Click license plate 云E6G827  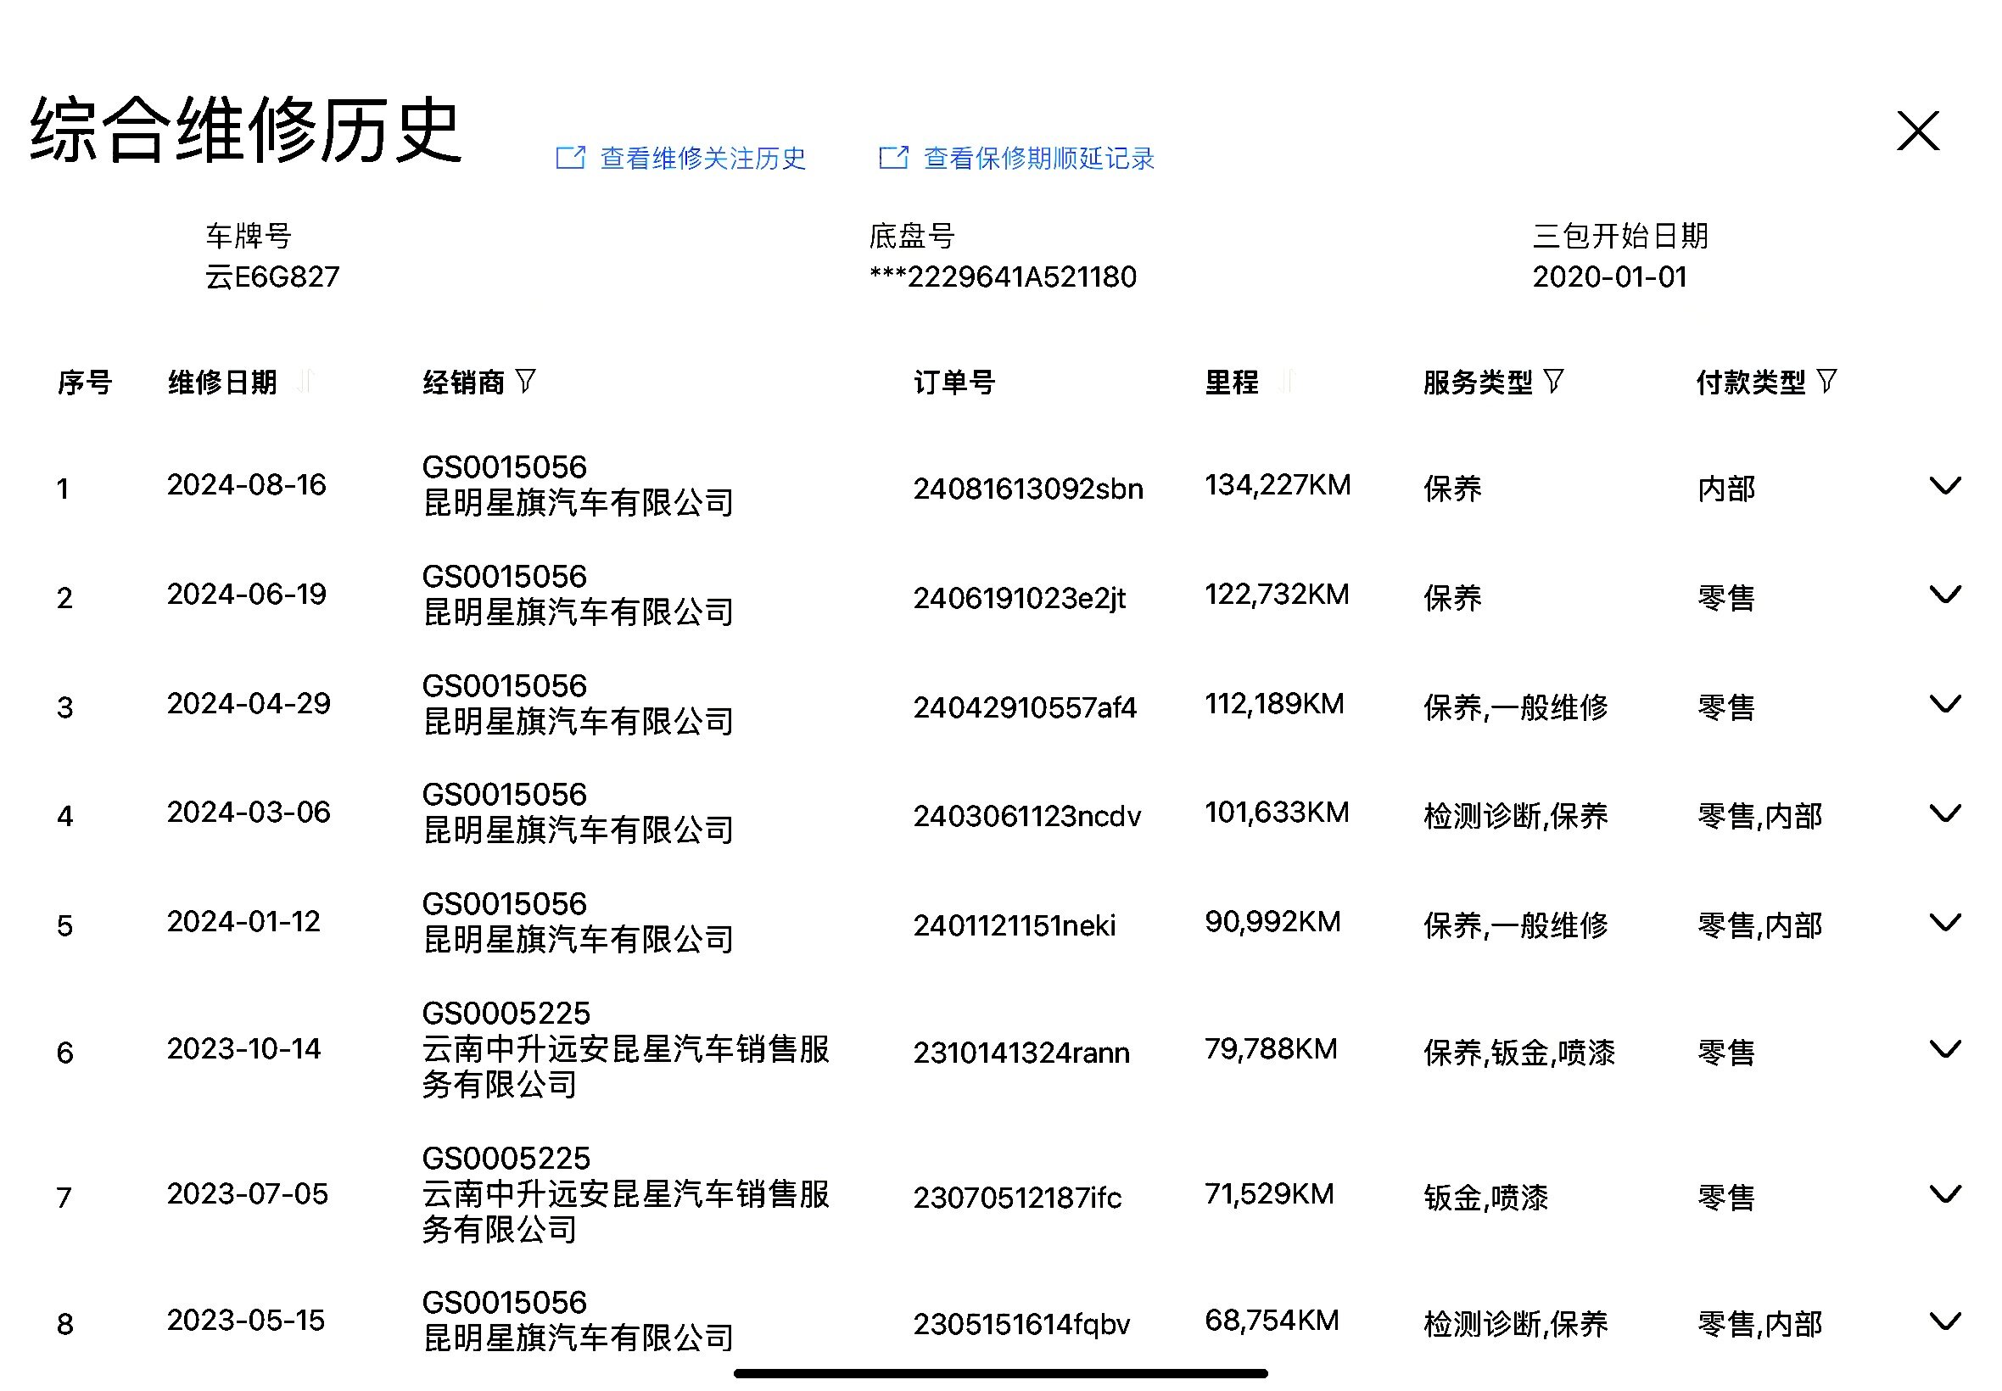(x=272, y=277)
